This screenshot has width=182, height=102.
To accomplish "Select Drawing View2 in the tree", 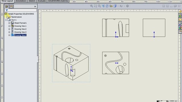I will point(20,29).
